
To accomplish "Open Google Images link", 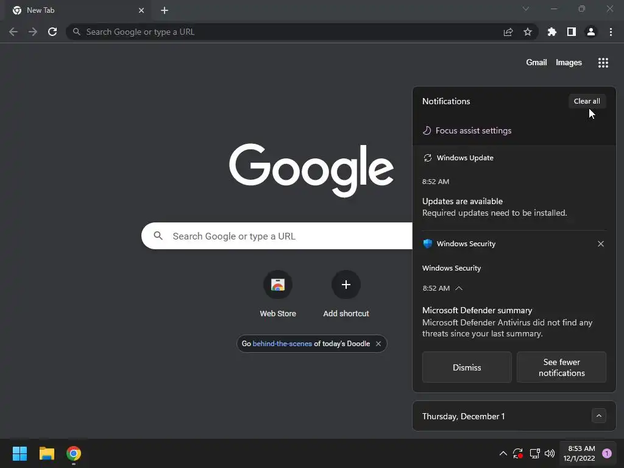I will [x=569, y=63].
